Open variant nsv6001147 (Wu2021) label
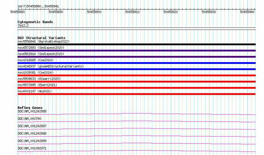Image resolution: width=264 pixels, height=155 pixels. pos(35,91)
